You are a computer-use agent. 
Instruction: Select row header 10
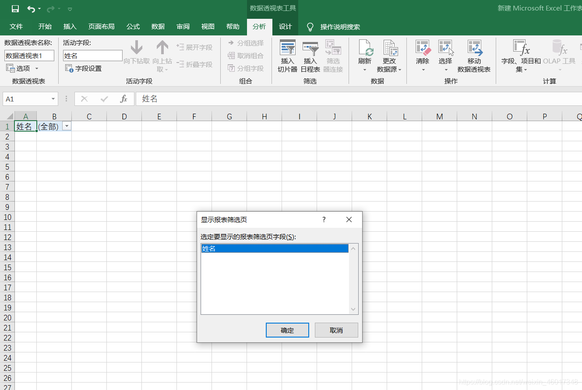tap(7, 217)
